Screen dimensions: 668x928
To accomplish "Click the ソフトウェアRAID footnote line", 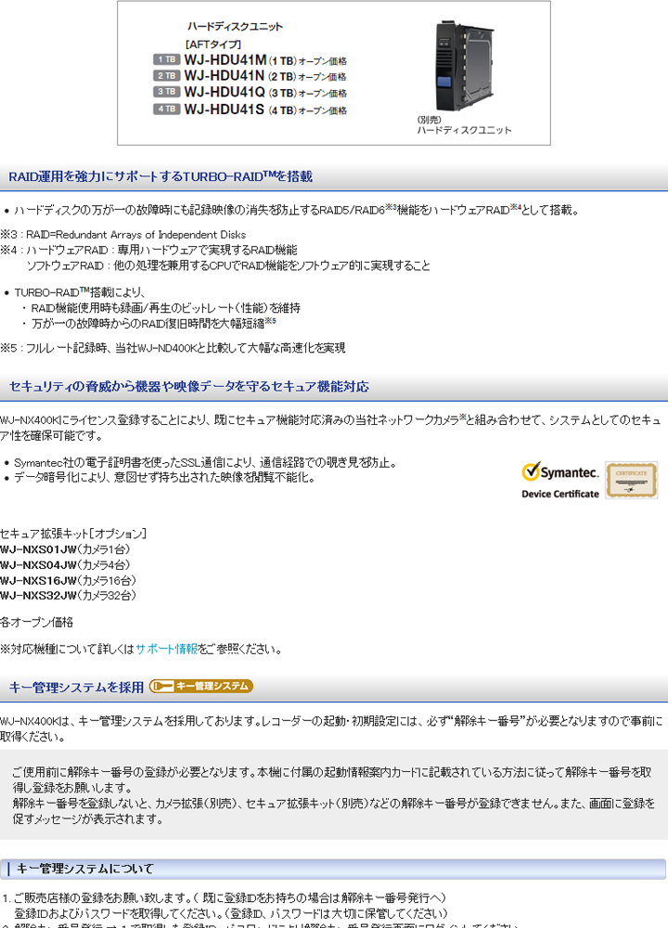I will [x=228, y=265].
